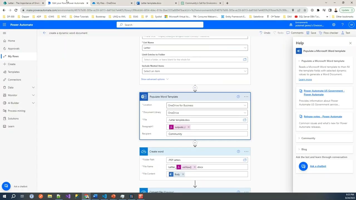
Task: Open Power Automate settings gear
Action: point(334,25)
